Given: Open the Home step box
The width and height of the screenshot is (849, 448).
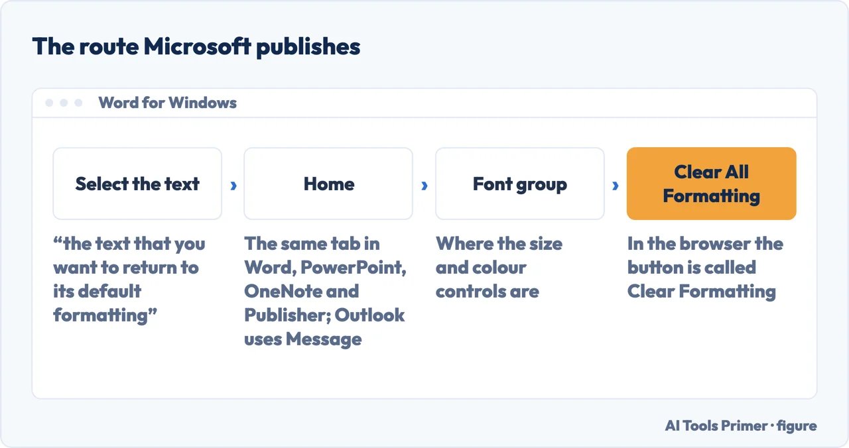Looking at the screenshot, I should tap(328, 184).
